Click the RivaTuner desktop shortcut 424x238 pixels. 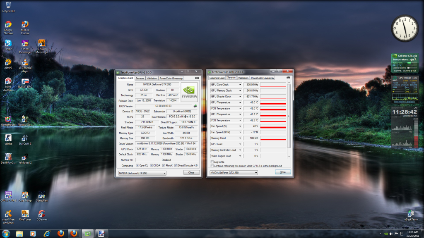click(x=25, y=215)
